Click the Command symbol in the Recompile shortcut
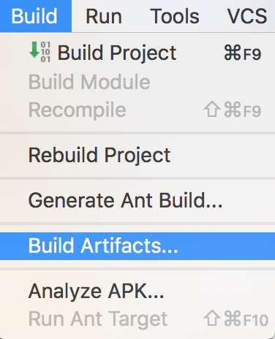Image resolution: width=275 pixels, height=339 pixels. pyautogui.click(x=233, y=110)
